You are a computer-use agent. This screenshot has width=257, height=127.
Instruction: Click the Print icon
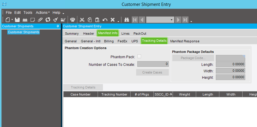tap(73, 20)
